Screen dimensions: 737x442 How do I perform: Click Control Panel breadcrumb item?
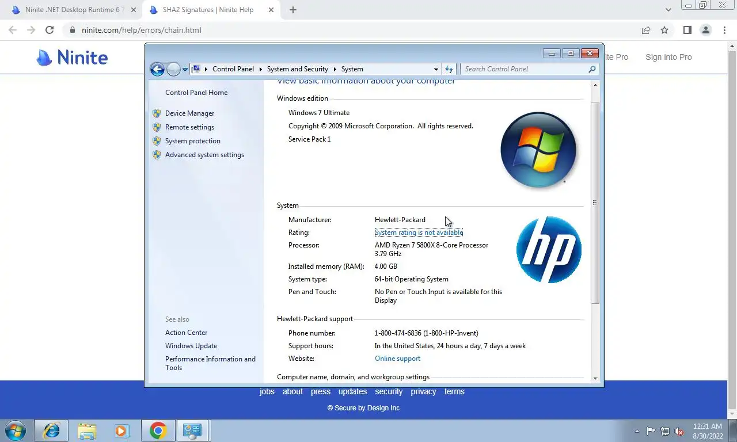pos(233,69)
